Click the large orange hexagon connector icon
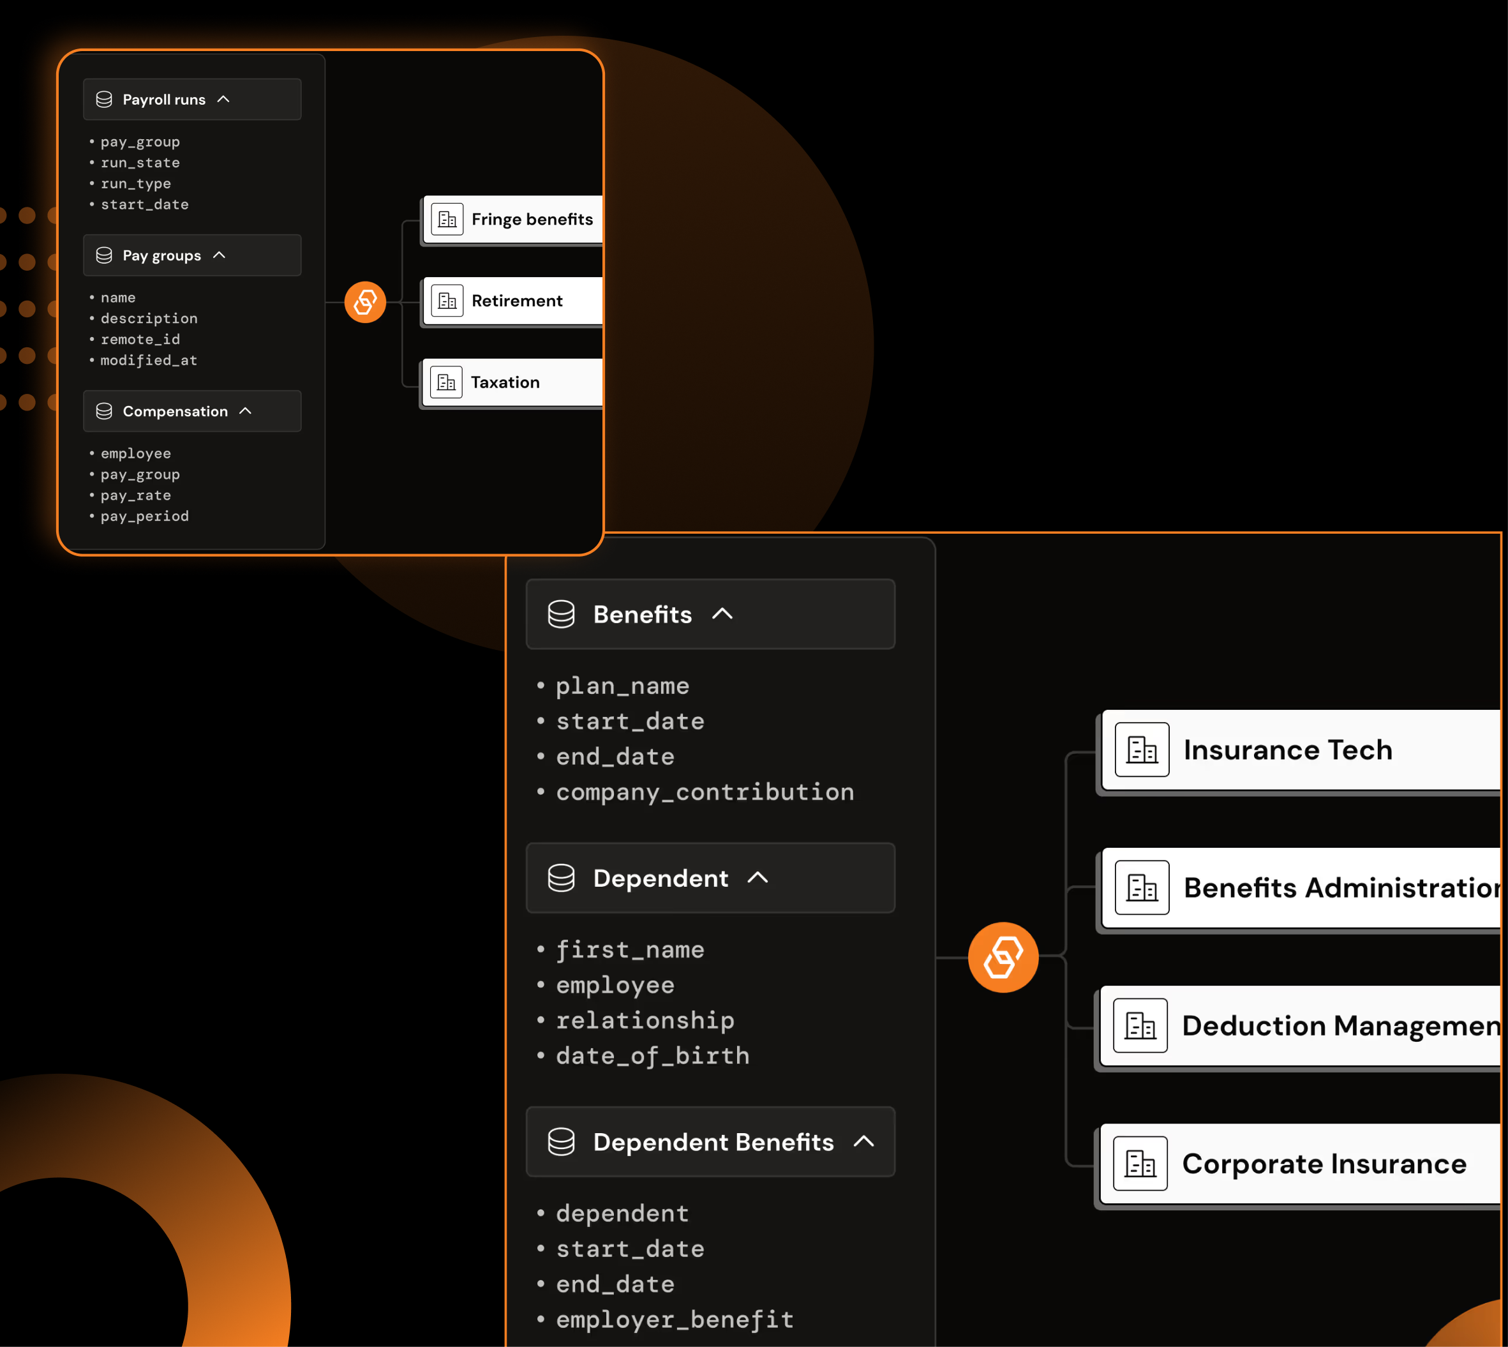 [1003, 957]
